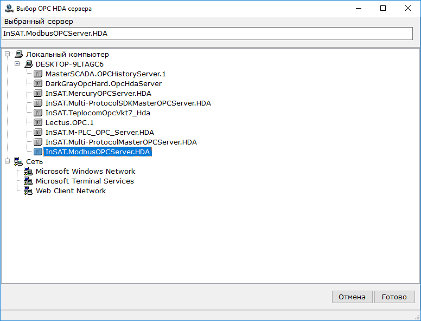Click the Microsoft Windows Network icon
This screenshot has height=321, width=421.
[x=28, y=171]
